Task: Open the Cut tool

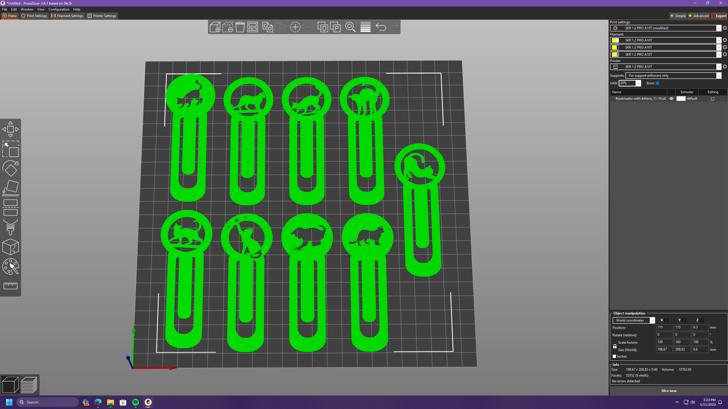Action: click(11, 208)
